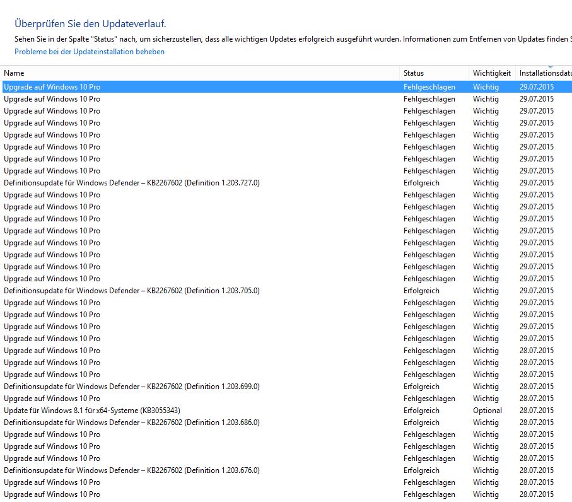Click the 29.07.2015 date of Definition 1.203.727.0
Screen dimensions: 572x502
point(537,183)
